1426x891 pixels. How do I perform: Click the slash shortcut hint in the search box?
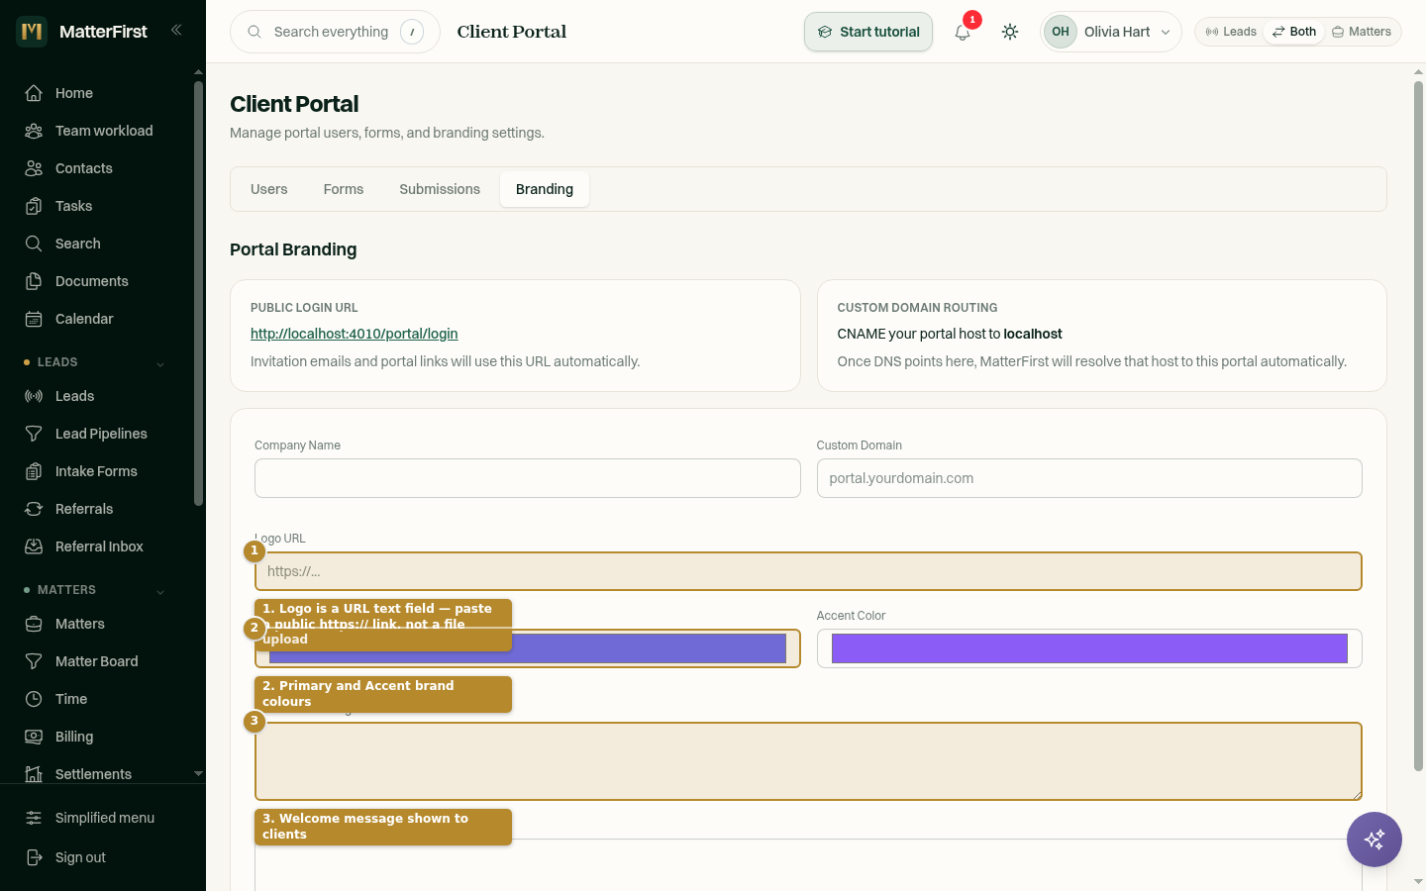pos(412,32)
